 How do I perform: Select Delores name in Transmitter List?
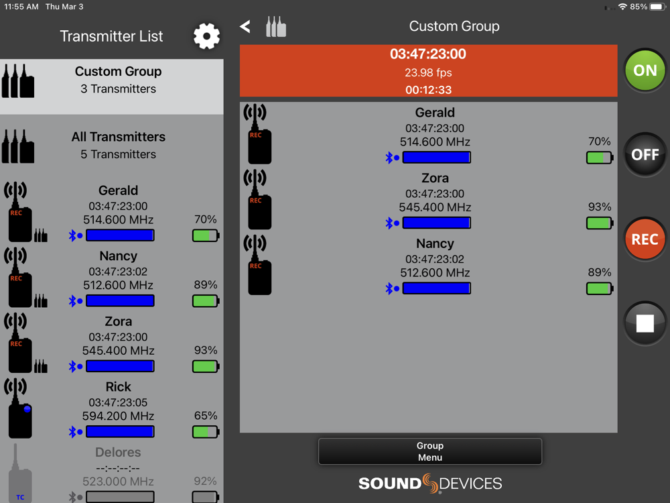pos(119,452)
